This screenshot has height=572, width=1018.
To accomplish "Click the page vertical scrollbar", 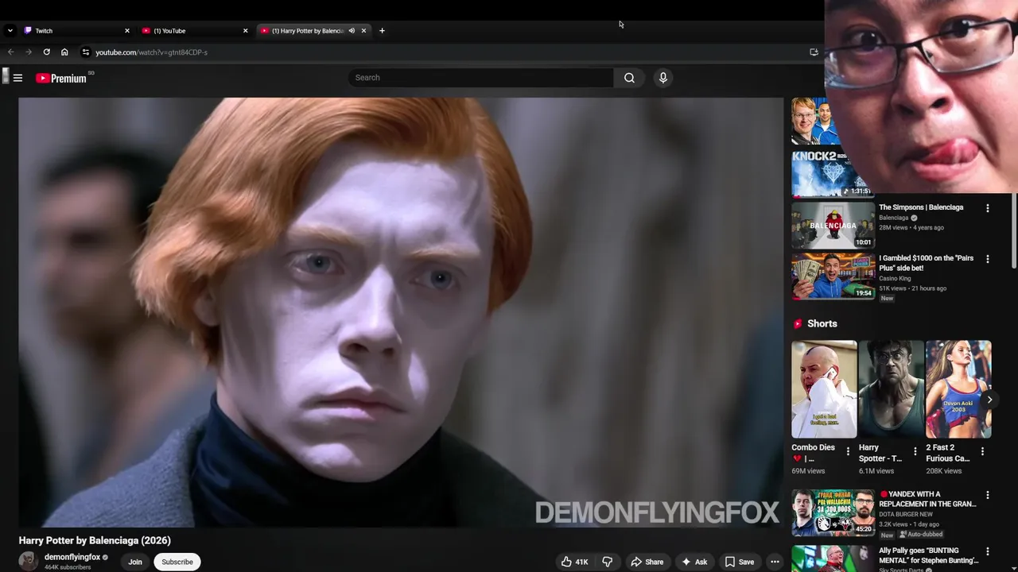I will (1013, 230).
